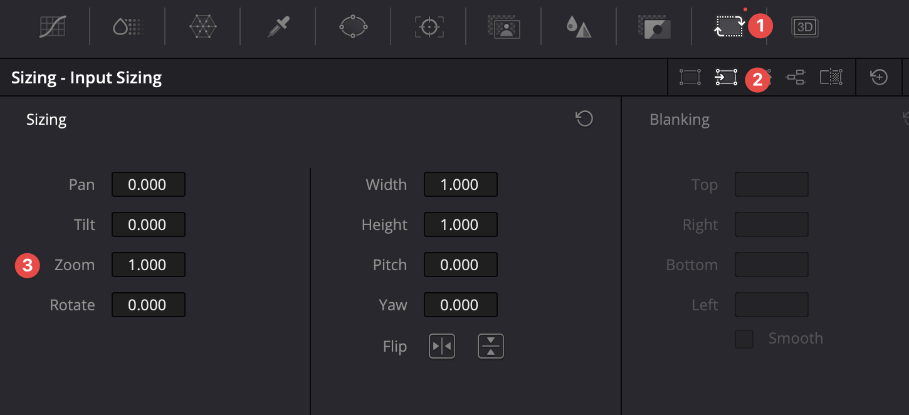This screenshot has height=415, width=909.
Task: Reset all sizing with the top-right reset icon
Action: tap(879, 77)
